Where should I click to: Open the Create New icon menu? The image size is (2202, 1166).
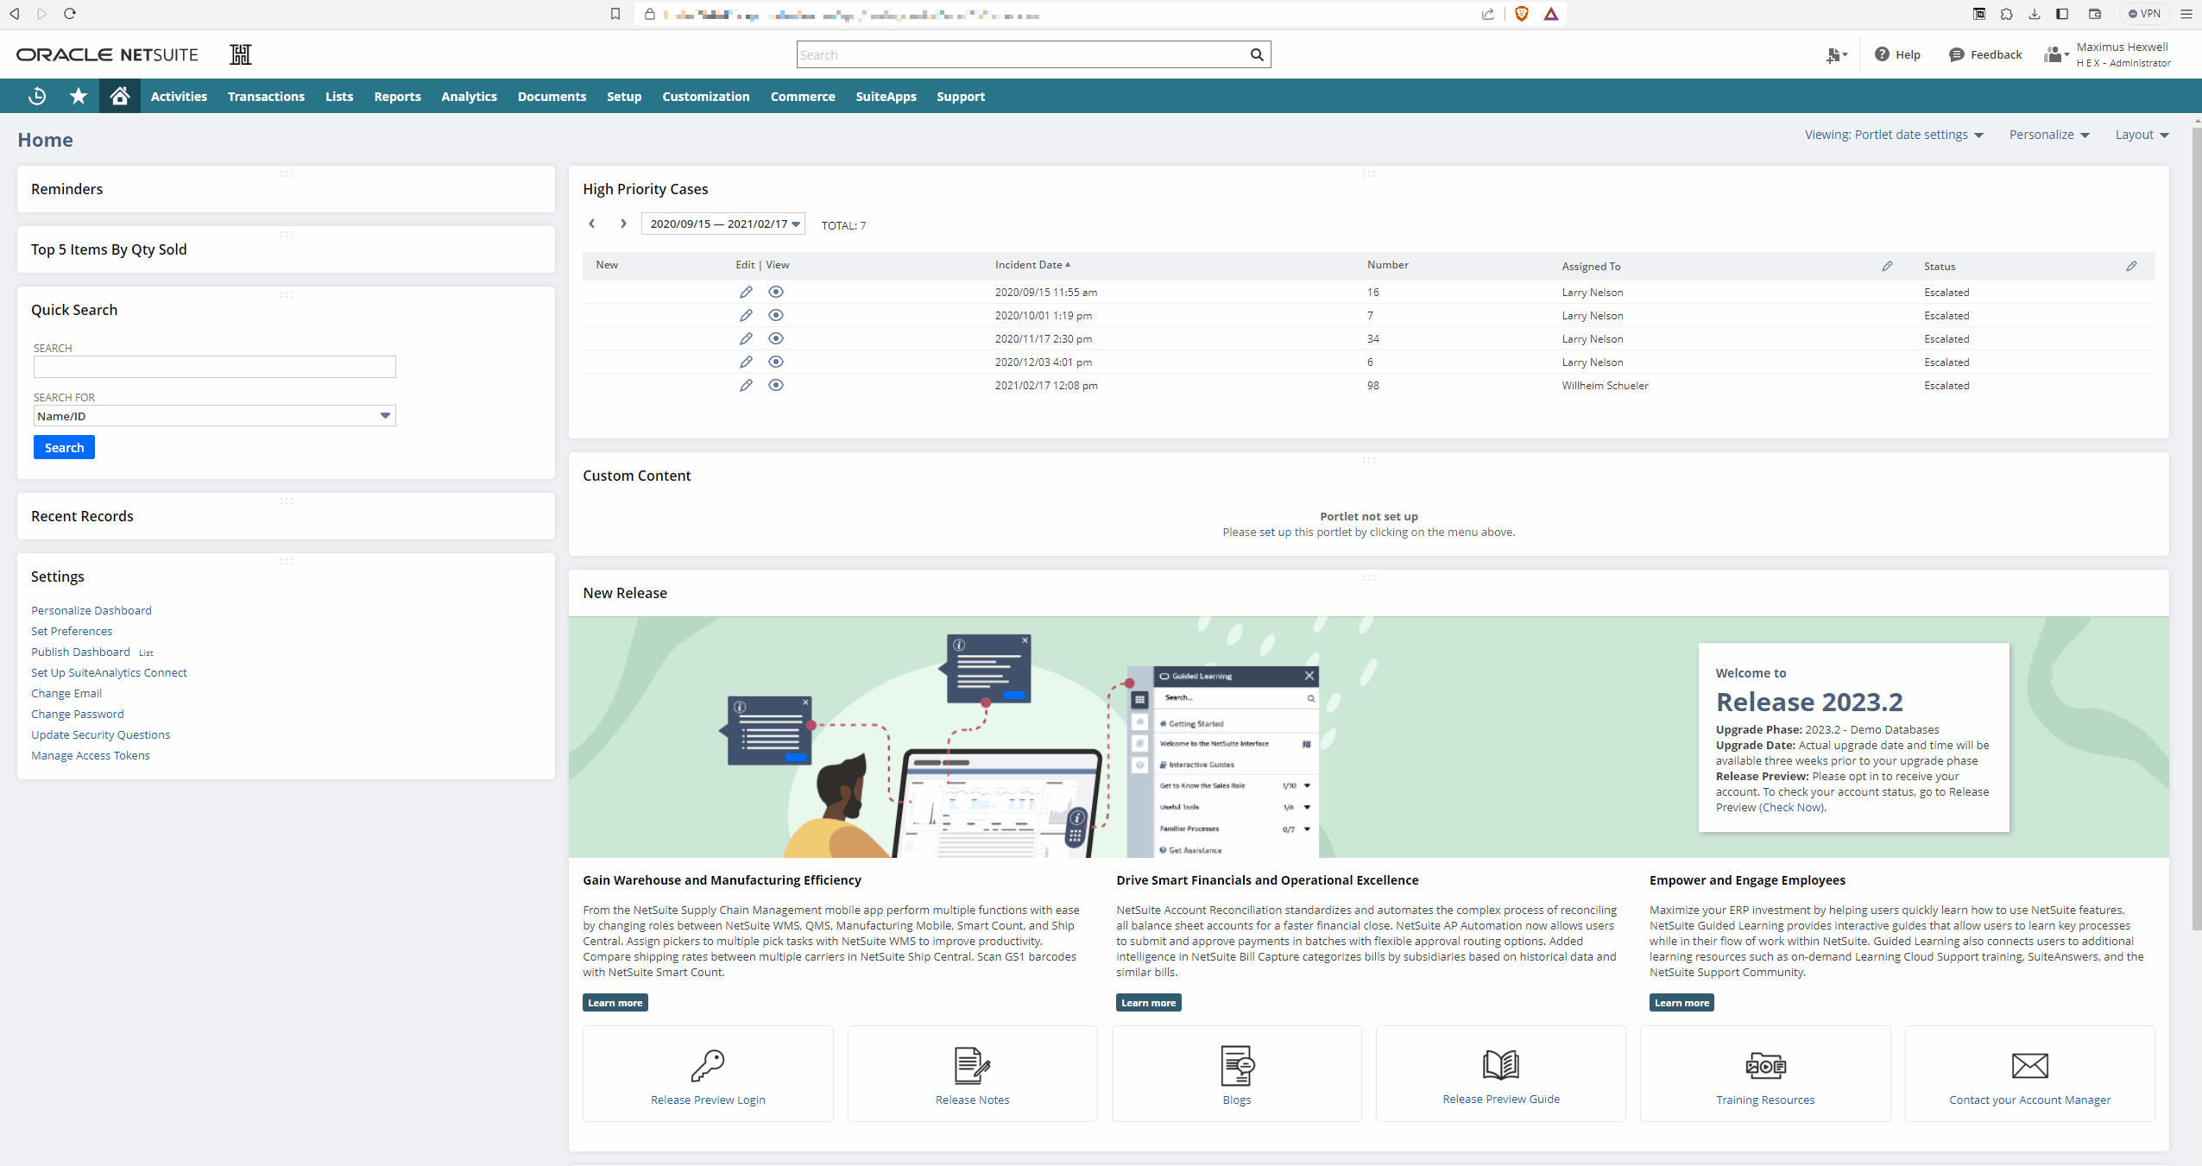pos(1837,55)
